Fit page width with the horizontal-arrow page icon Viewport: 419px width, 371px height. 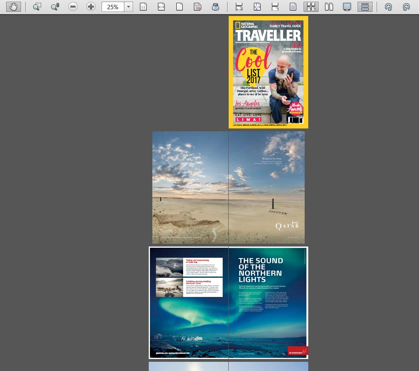162,7
